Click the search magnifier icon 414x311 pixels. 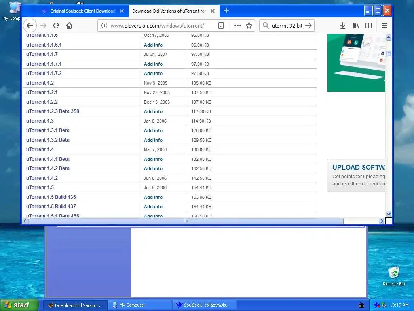click(266, 26)
